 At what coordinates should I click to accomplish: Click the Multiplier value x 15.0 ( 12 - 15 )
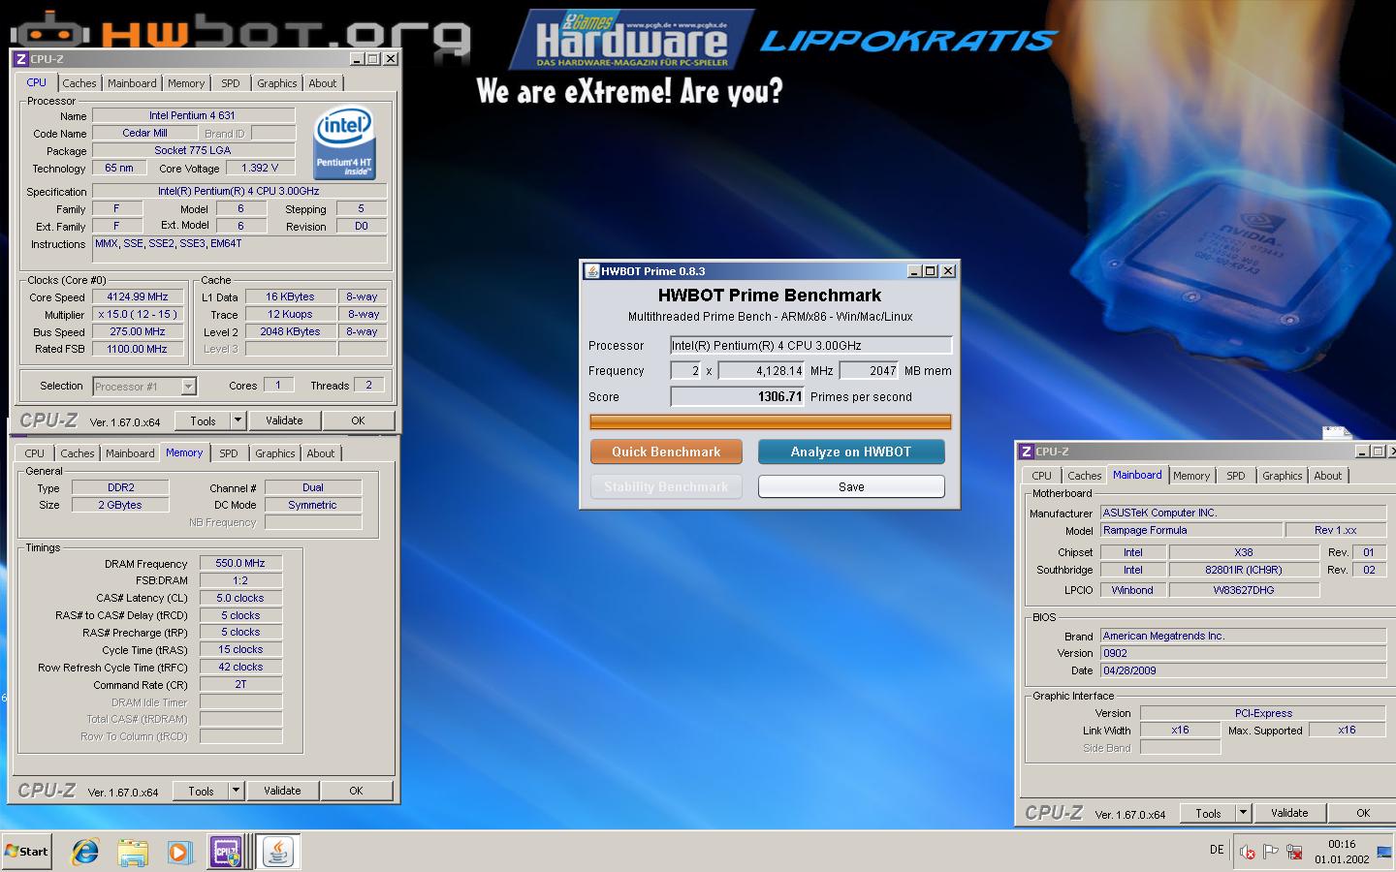(x=137, y=315)
